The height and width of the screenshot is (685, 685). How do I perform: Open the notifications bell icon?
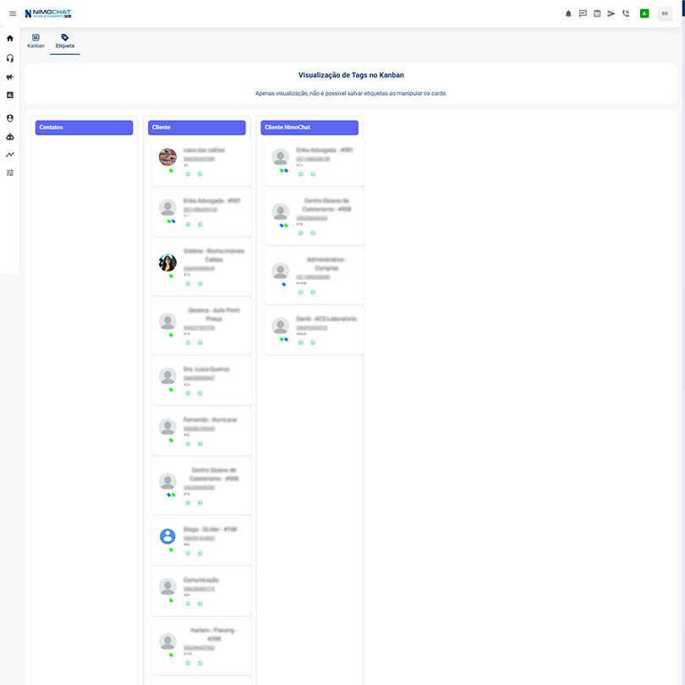(x=568, y=14)
